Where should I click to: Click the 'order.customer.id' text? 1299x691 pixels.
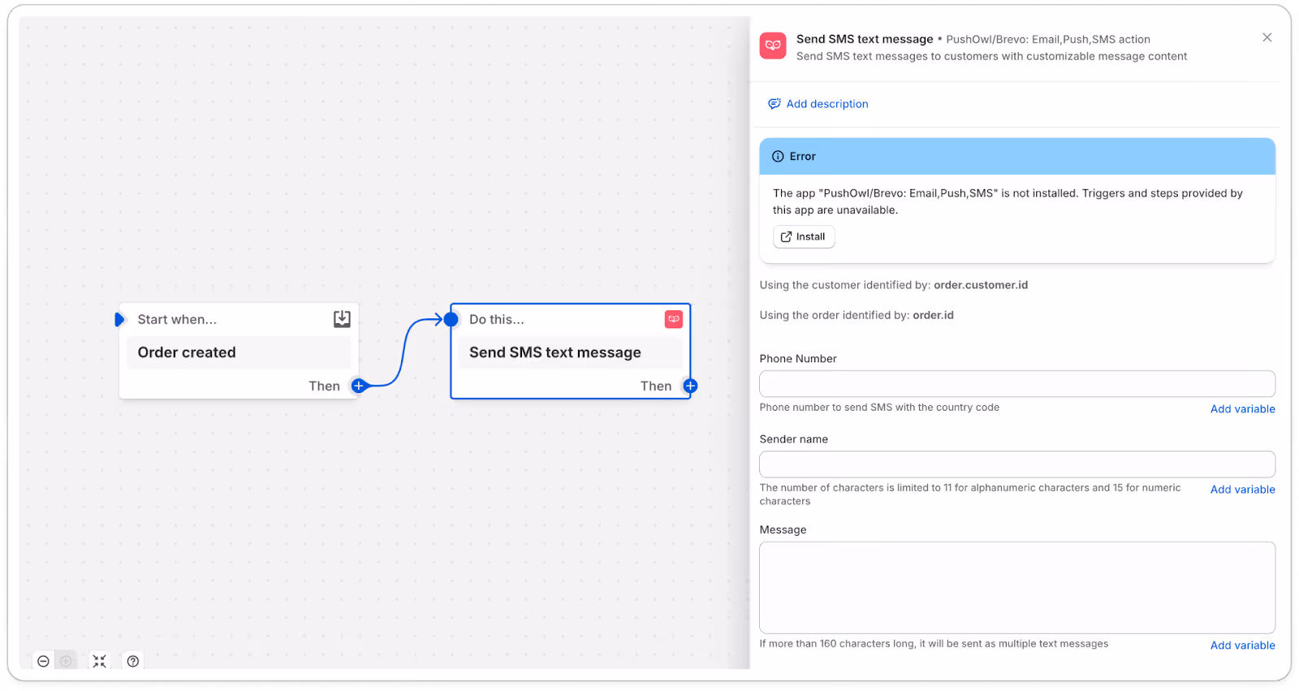coord(981,285)
